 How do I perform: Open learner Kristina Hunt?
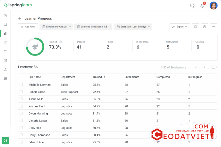coord(37,106)
